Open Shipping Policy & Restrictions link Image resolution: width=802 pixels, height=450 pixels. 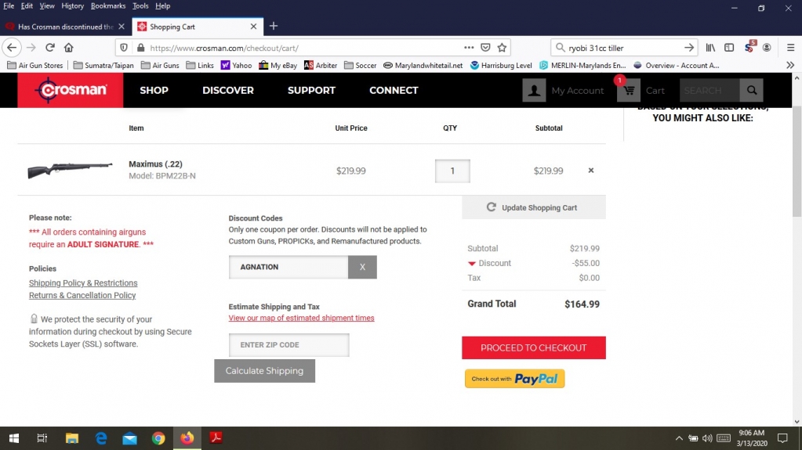83,283
